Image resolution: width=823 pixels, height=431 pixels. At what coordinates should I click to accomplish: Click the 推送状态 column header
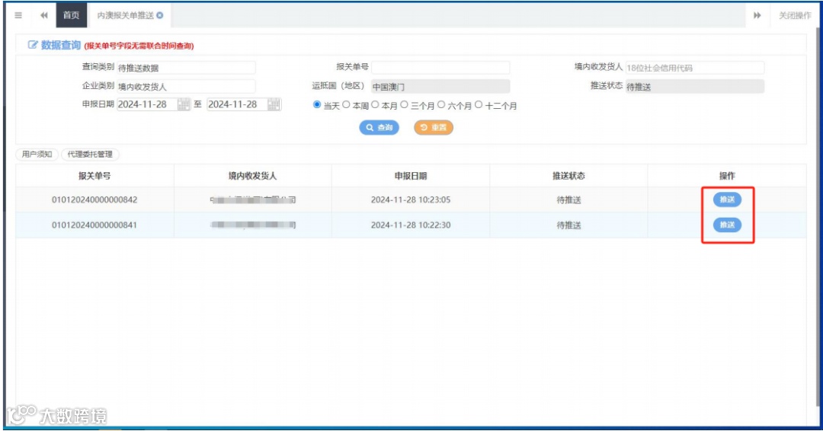(568, 176)
